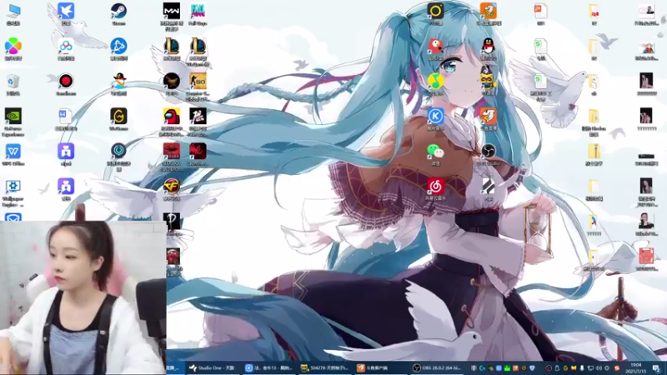Switch to the 504278 taskbar window
The width and height of the screenshot is (667, 375).
(324, 367)
